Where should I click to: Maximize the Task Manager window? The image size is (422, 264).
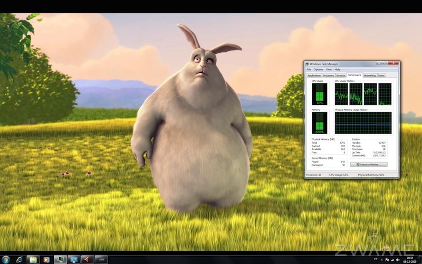(x=386, y=63)
